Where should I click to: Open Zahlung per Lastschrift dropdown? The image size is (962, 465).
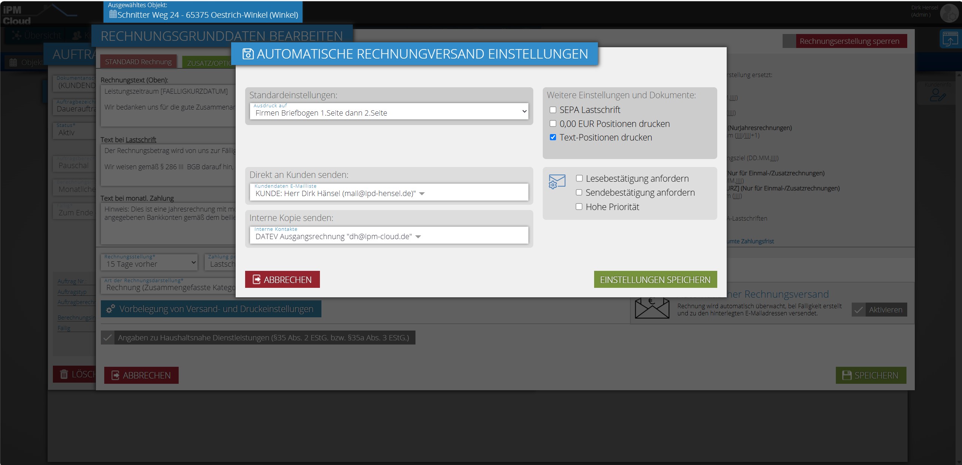pos(220,262)
